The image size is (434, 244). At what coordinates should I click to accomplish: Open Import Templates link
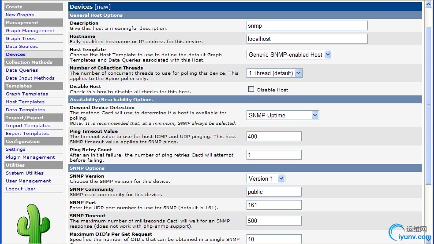(28, 126)
